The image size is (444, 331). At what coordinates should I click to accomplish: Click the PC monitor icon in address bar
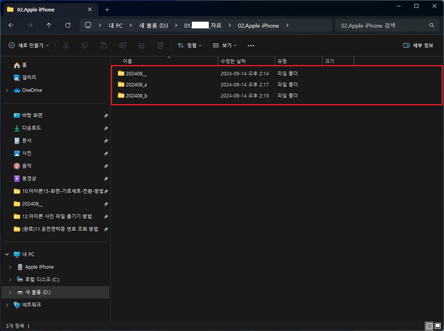coord(88,25)
